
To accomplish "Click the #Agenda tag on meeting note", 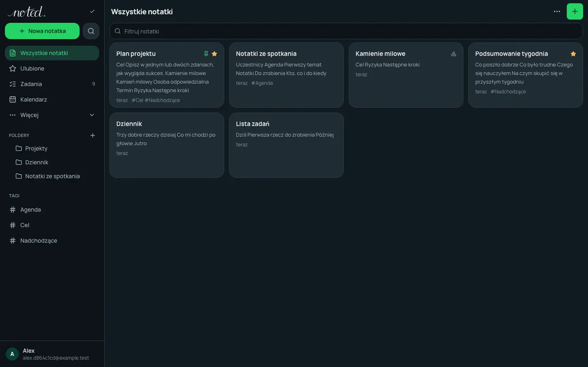I will click(262, 83).
